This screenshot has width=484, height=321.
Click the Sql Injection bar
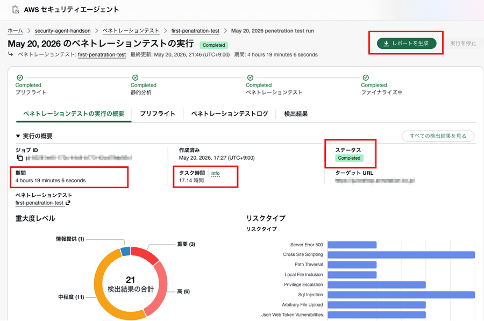[401, 295]
